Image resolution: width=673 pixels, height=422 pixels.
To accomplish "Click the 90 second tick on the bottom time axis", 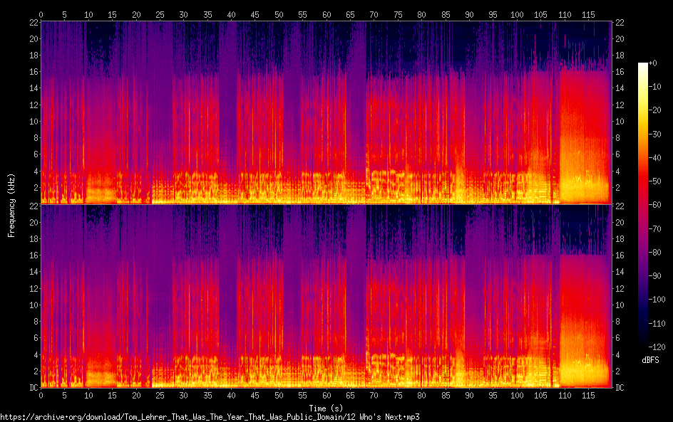I will 469,395.
